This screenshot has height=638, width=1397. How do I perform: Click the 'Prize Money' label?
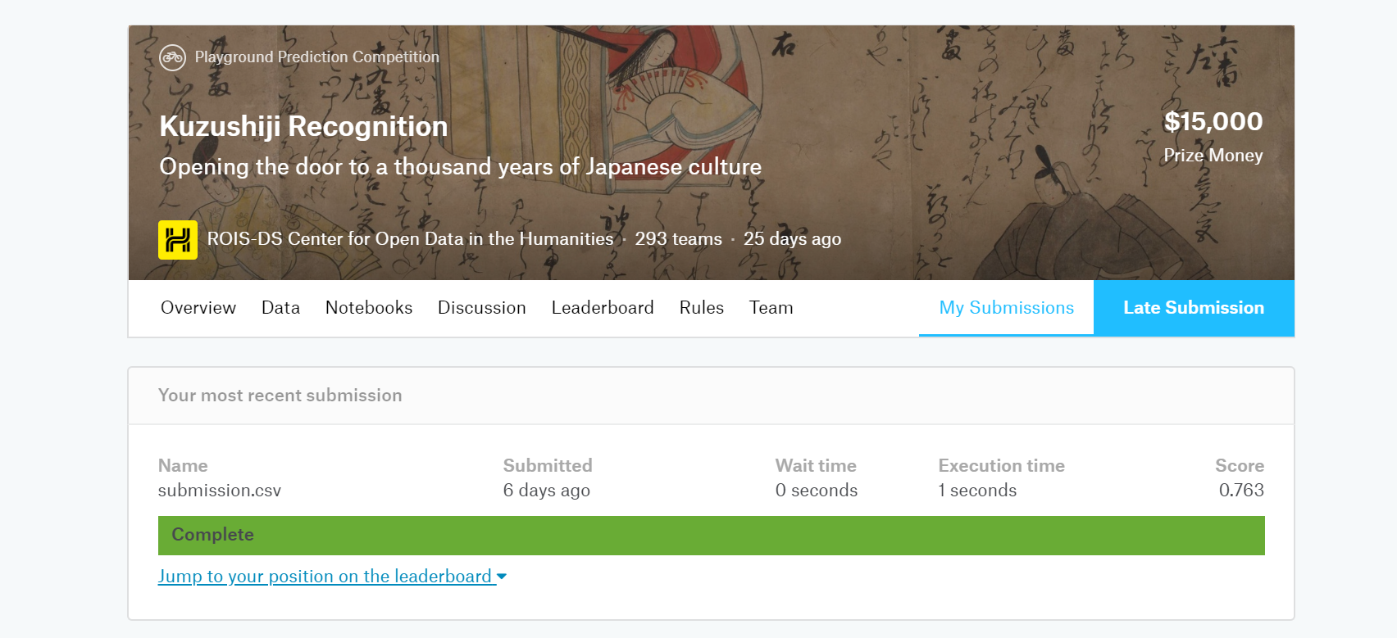(x=1213, y=156)
